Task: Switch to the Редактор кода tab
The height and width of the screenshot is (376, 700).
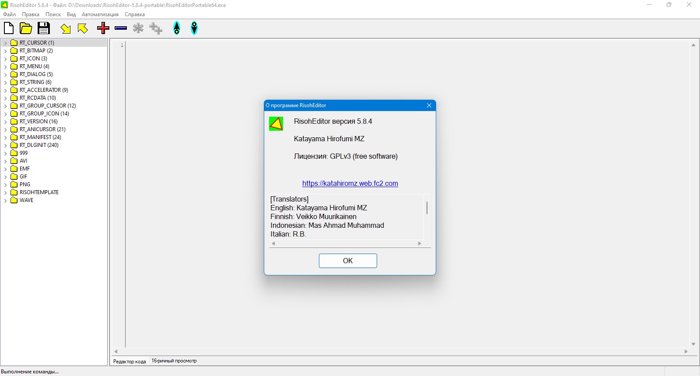Action: tap(129, 361)
